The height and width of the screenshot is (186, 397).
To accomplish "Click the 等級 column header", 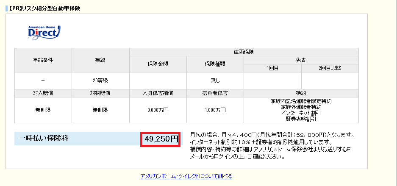I will pyautogui.click(x=100, y=60).
